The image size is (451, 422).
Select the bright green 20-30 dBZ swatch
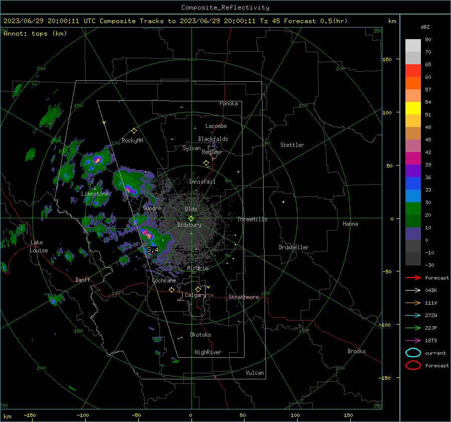point(413,209)
